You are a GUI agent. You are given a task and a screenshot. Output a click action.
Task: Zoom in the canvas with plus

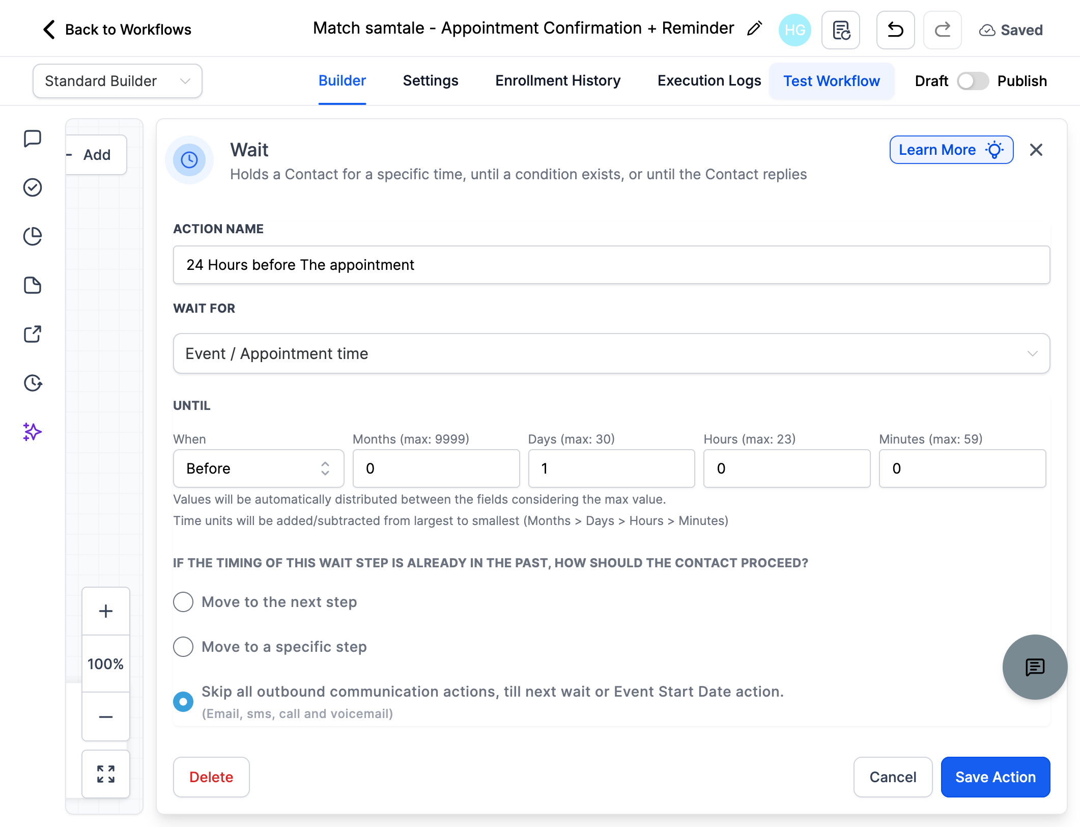pos(106,611)
